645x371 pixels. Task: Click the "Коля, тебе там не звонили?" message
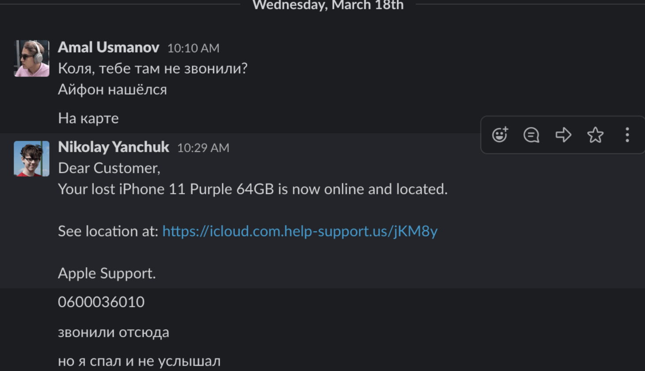pos(152,69)
